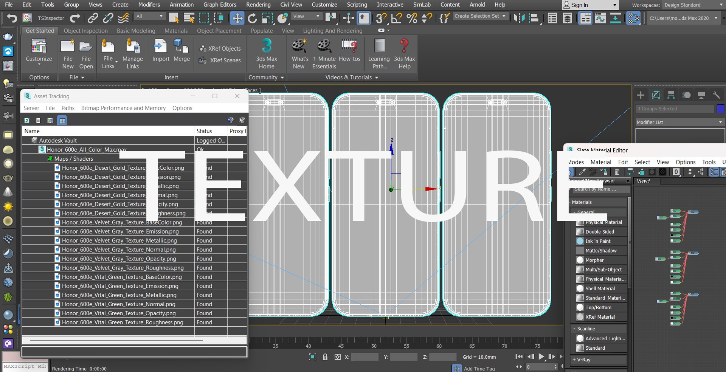The height and width of the screenshot is (372, 726).
Task: Open the Utilities wrench tab in command panel
Action: [716, 95]
